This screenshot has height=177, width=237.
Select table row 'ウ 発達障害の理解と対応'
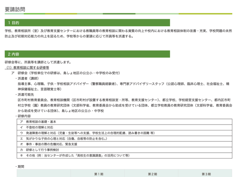point(125,133)
